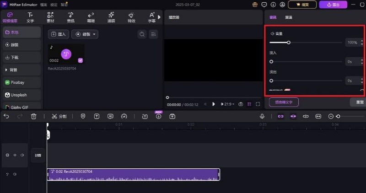Open the media list sort options
Image resolution: width=366 pixels, height=193 pixels.
pyautogui.click(x=153, y=34)
